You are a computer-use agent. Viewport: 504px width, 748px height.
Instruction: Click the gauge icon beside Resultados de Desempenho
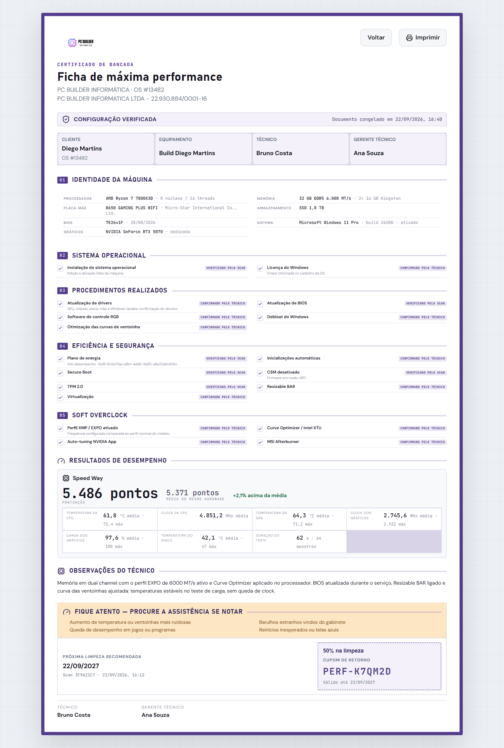[61, 461]
